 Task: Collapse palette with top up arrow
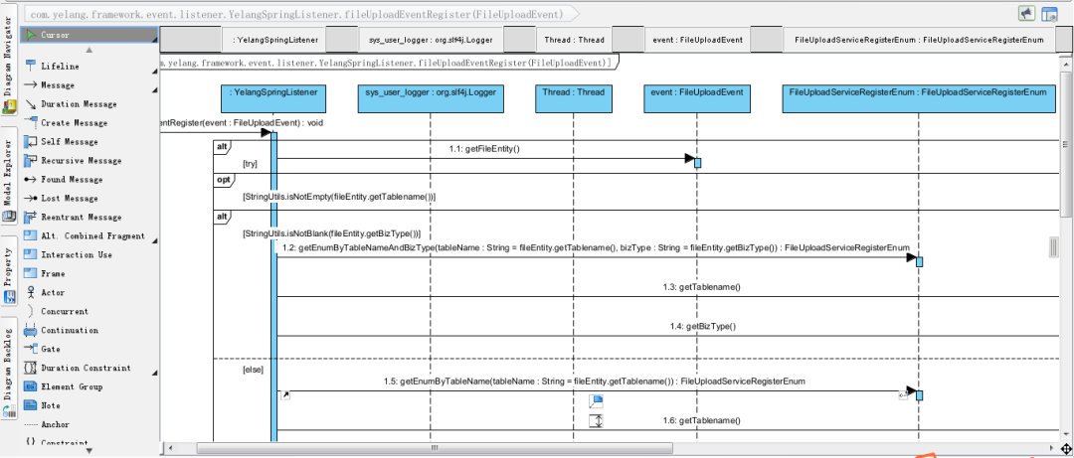click(89, 50)
